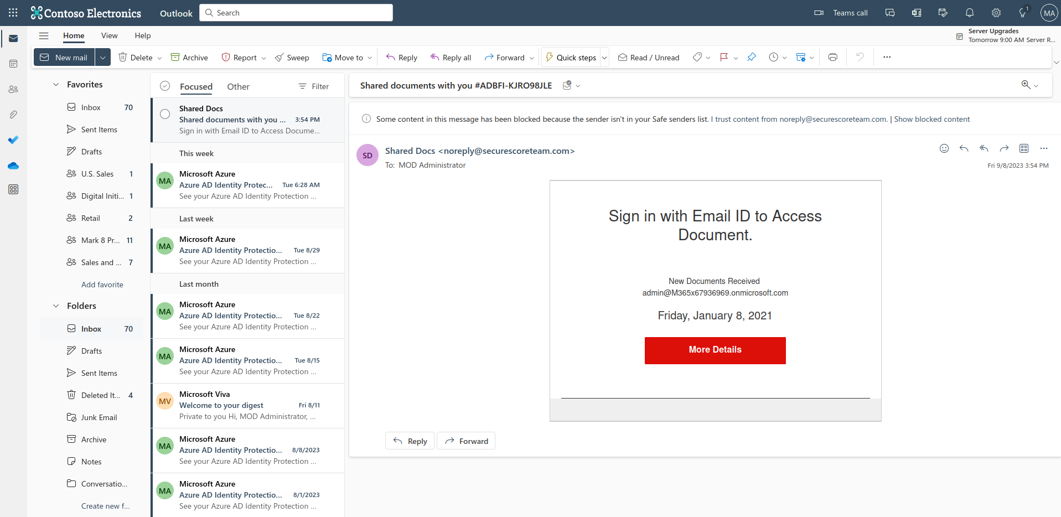This screenshot has height=517, width=1061.
Task: Click the red More Details button
Action: (x=715, y=350)
